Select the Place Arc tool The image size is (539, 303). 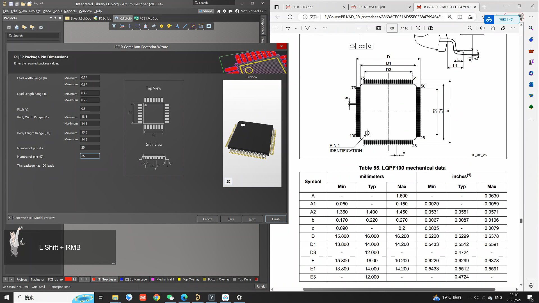pos(193,26)
